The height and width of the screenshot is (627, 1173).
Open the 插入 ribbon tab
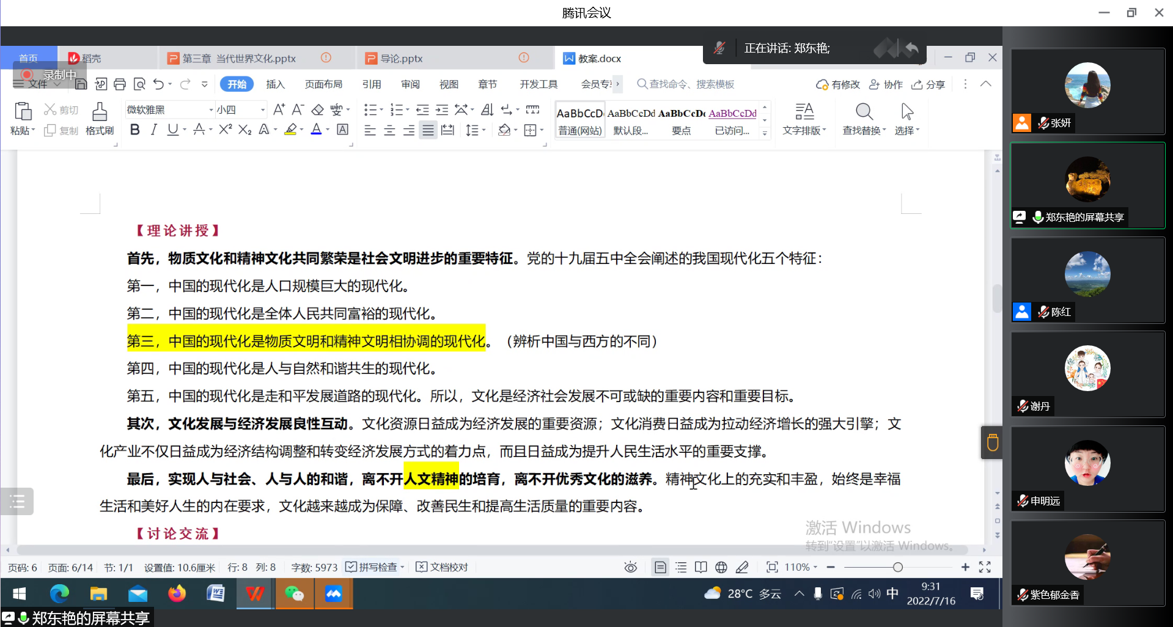click(275, 84)
